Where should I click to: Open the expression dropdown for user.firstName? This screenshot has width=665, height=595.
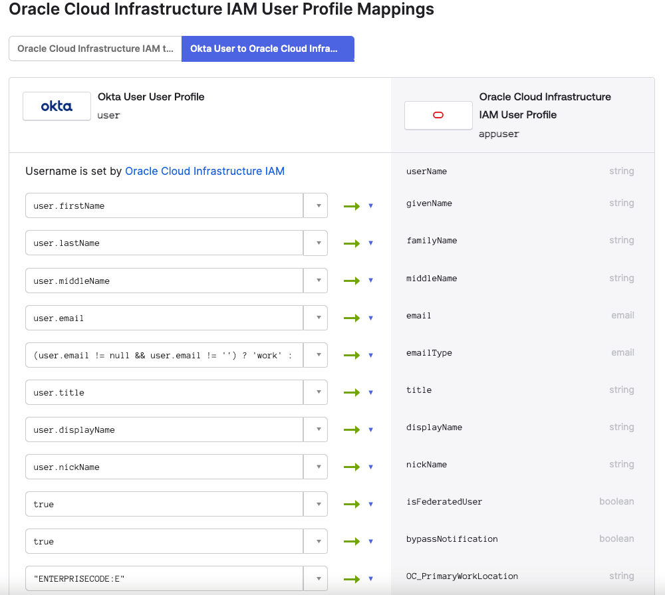(317, 205)
